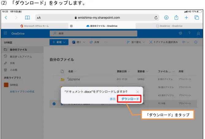Tap the AA reader text size control

tap(39, 18)
